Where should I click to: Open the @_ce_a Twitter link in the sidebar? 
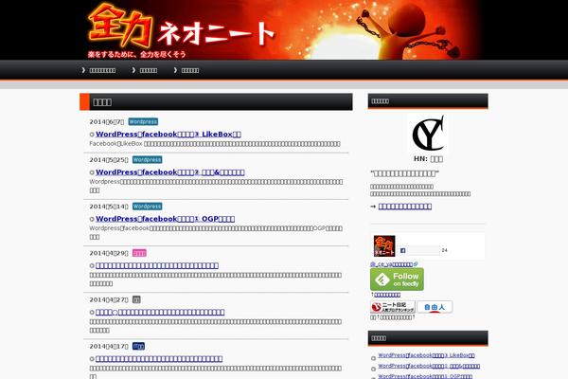click(392, 264)
